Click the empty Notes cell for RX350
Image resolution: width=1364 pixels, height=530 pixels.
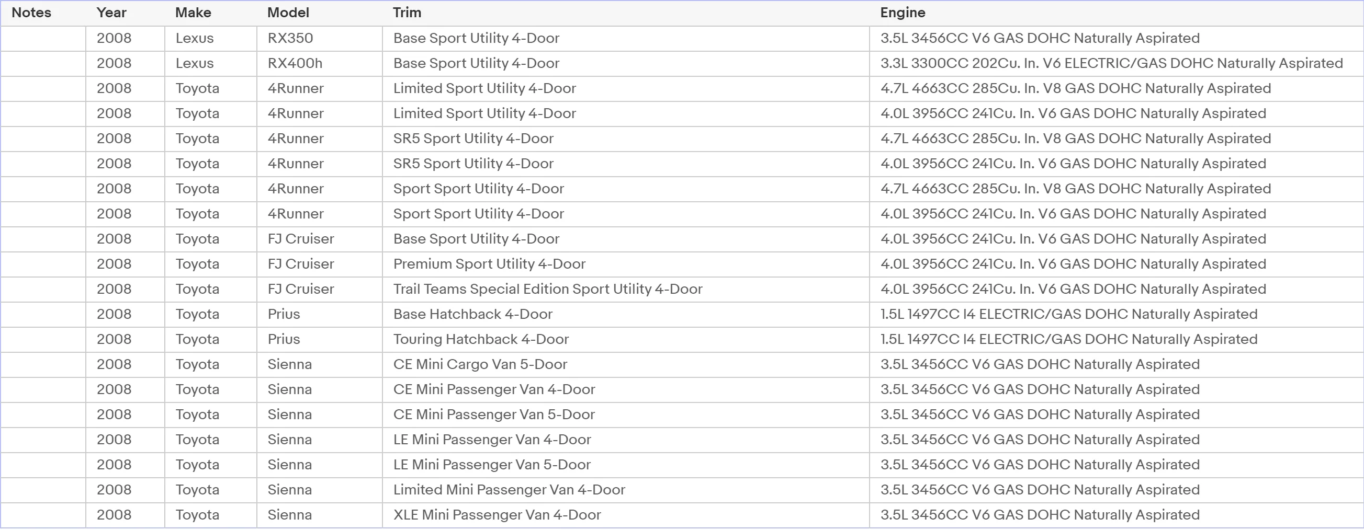[43, 39]
